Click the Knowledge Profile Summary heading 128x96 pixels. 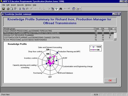pyautogui.click(x=59, y=21)
